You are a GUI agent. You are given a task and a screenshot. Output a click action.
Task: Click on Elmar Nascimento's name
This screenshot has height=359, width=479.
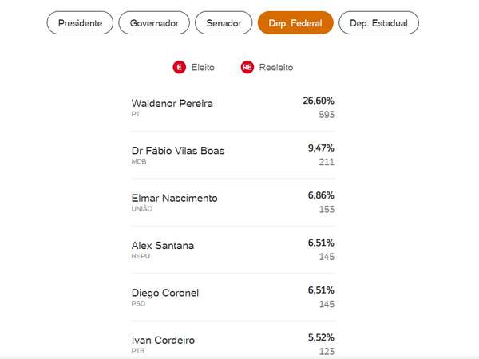[x=174, y=198]
